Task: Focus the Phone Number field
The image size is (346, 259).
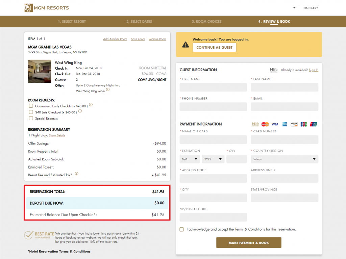Action: 213,107
